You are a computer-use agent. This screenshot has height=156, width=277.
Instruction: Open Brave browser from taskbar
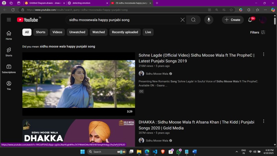pos(163,152)
